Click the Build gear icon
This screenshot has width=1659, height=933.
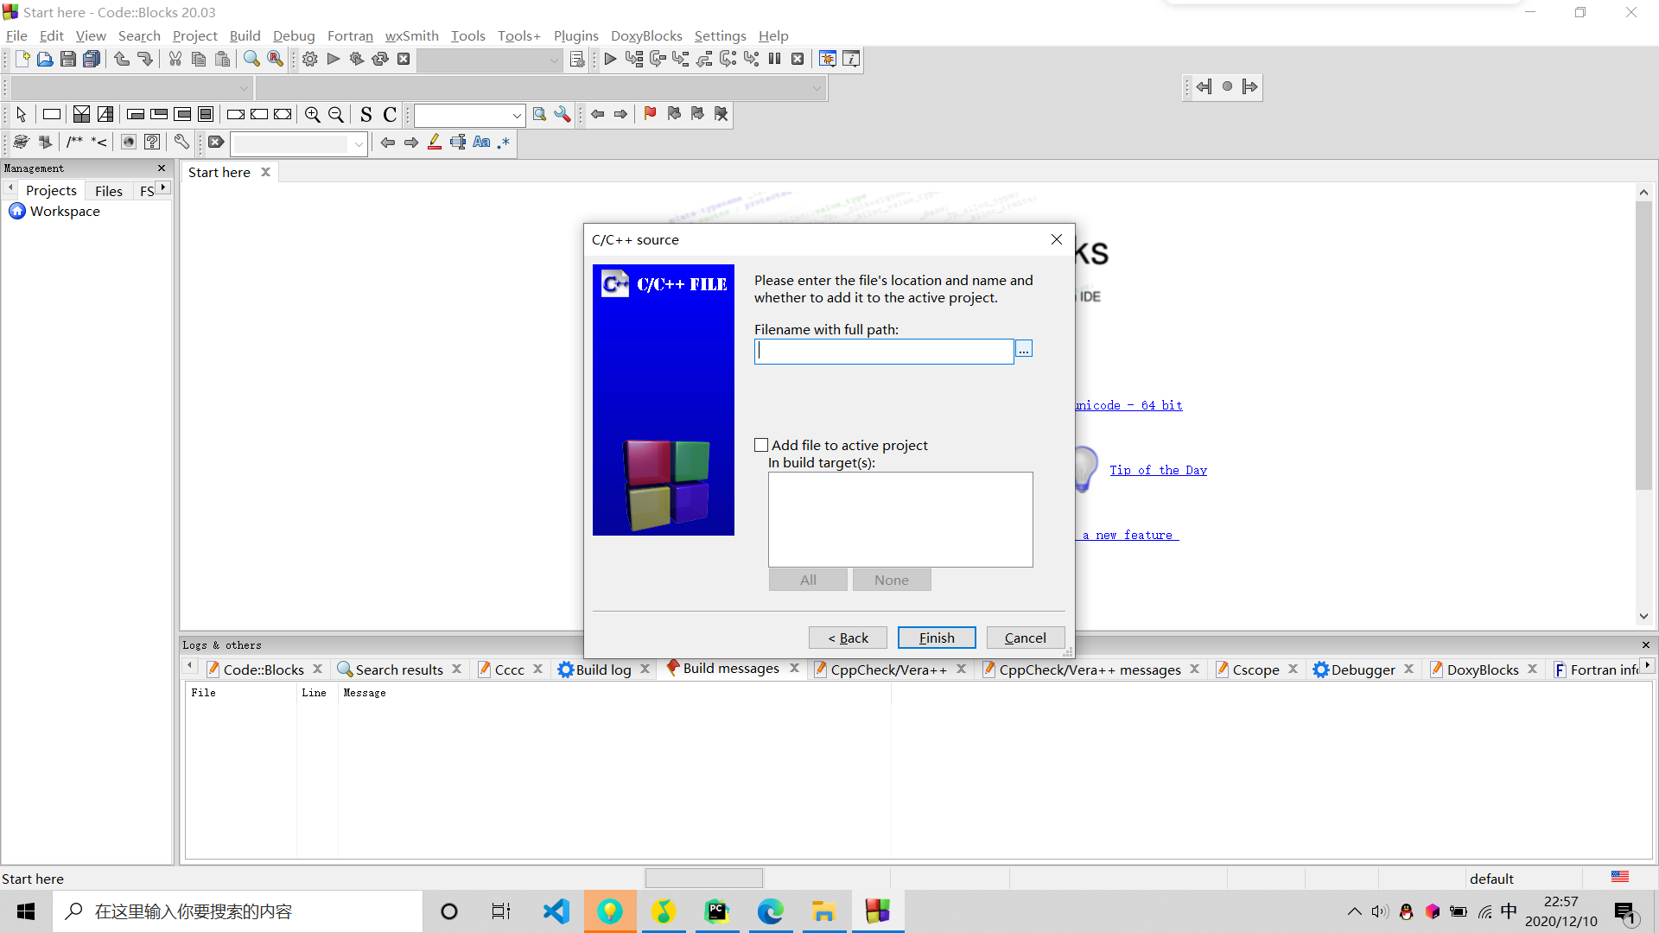[310, 59]
